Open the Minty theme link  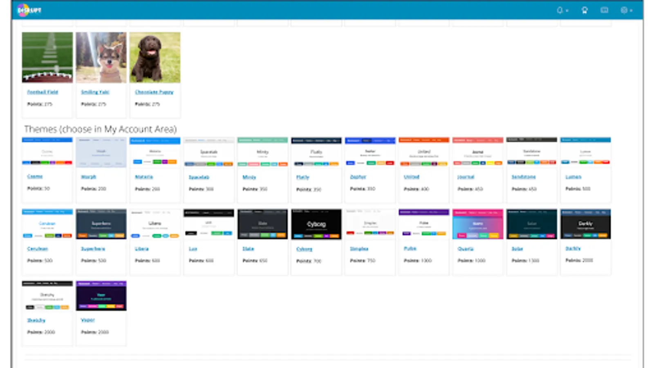249,177
